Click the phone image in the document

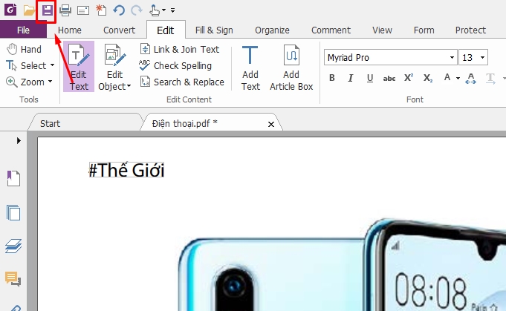(x=342, y=264)
